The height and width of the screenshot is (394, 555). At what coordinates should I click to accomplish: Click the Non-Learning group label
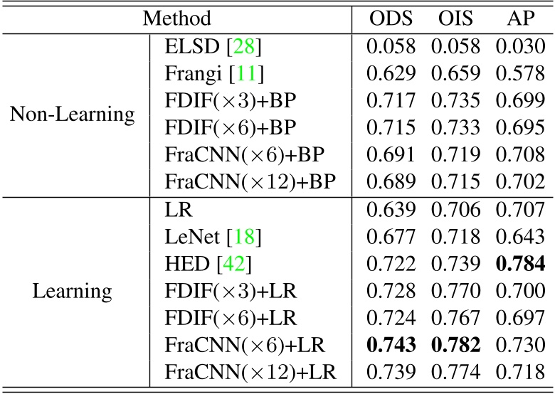pos(73,114)
